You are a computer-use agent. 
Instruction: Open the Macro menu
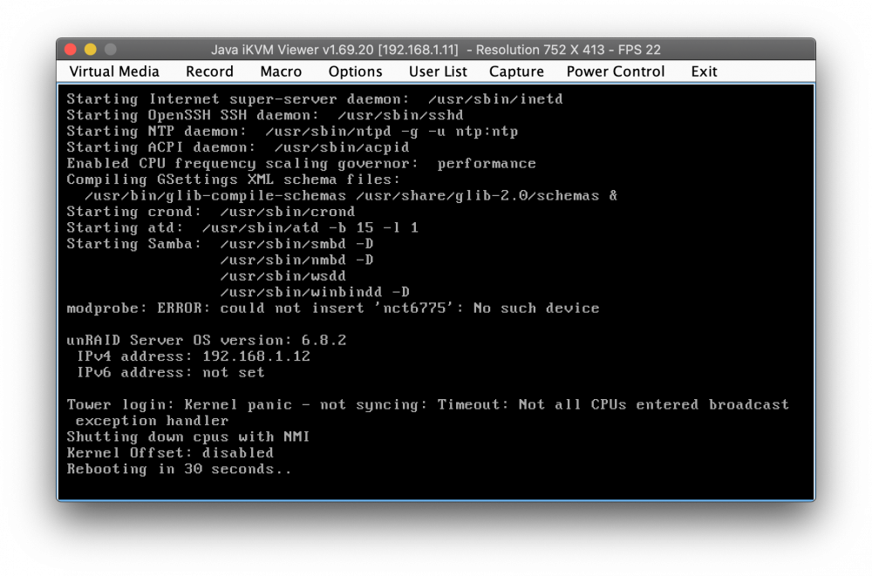click(x=281, y=71)
